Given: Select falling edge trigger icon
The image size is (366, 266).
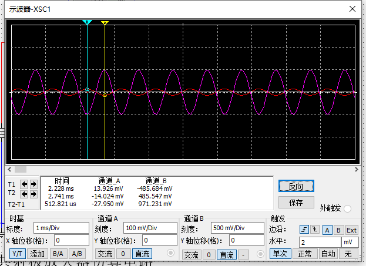Looking at the screenshot, I should (315, 230).
